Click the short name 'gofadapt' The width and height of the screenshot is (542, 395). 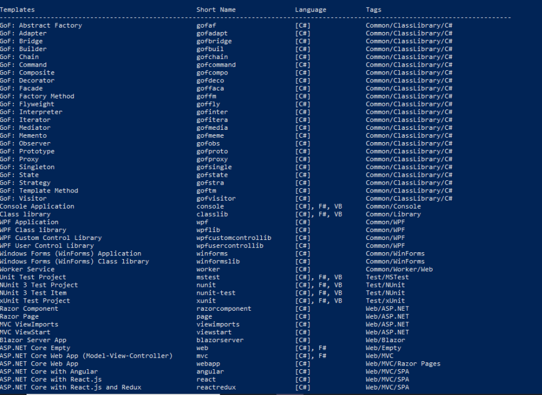click(212, 33)
